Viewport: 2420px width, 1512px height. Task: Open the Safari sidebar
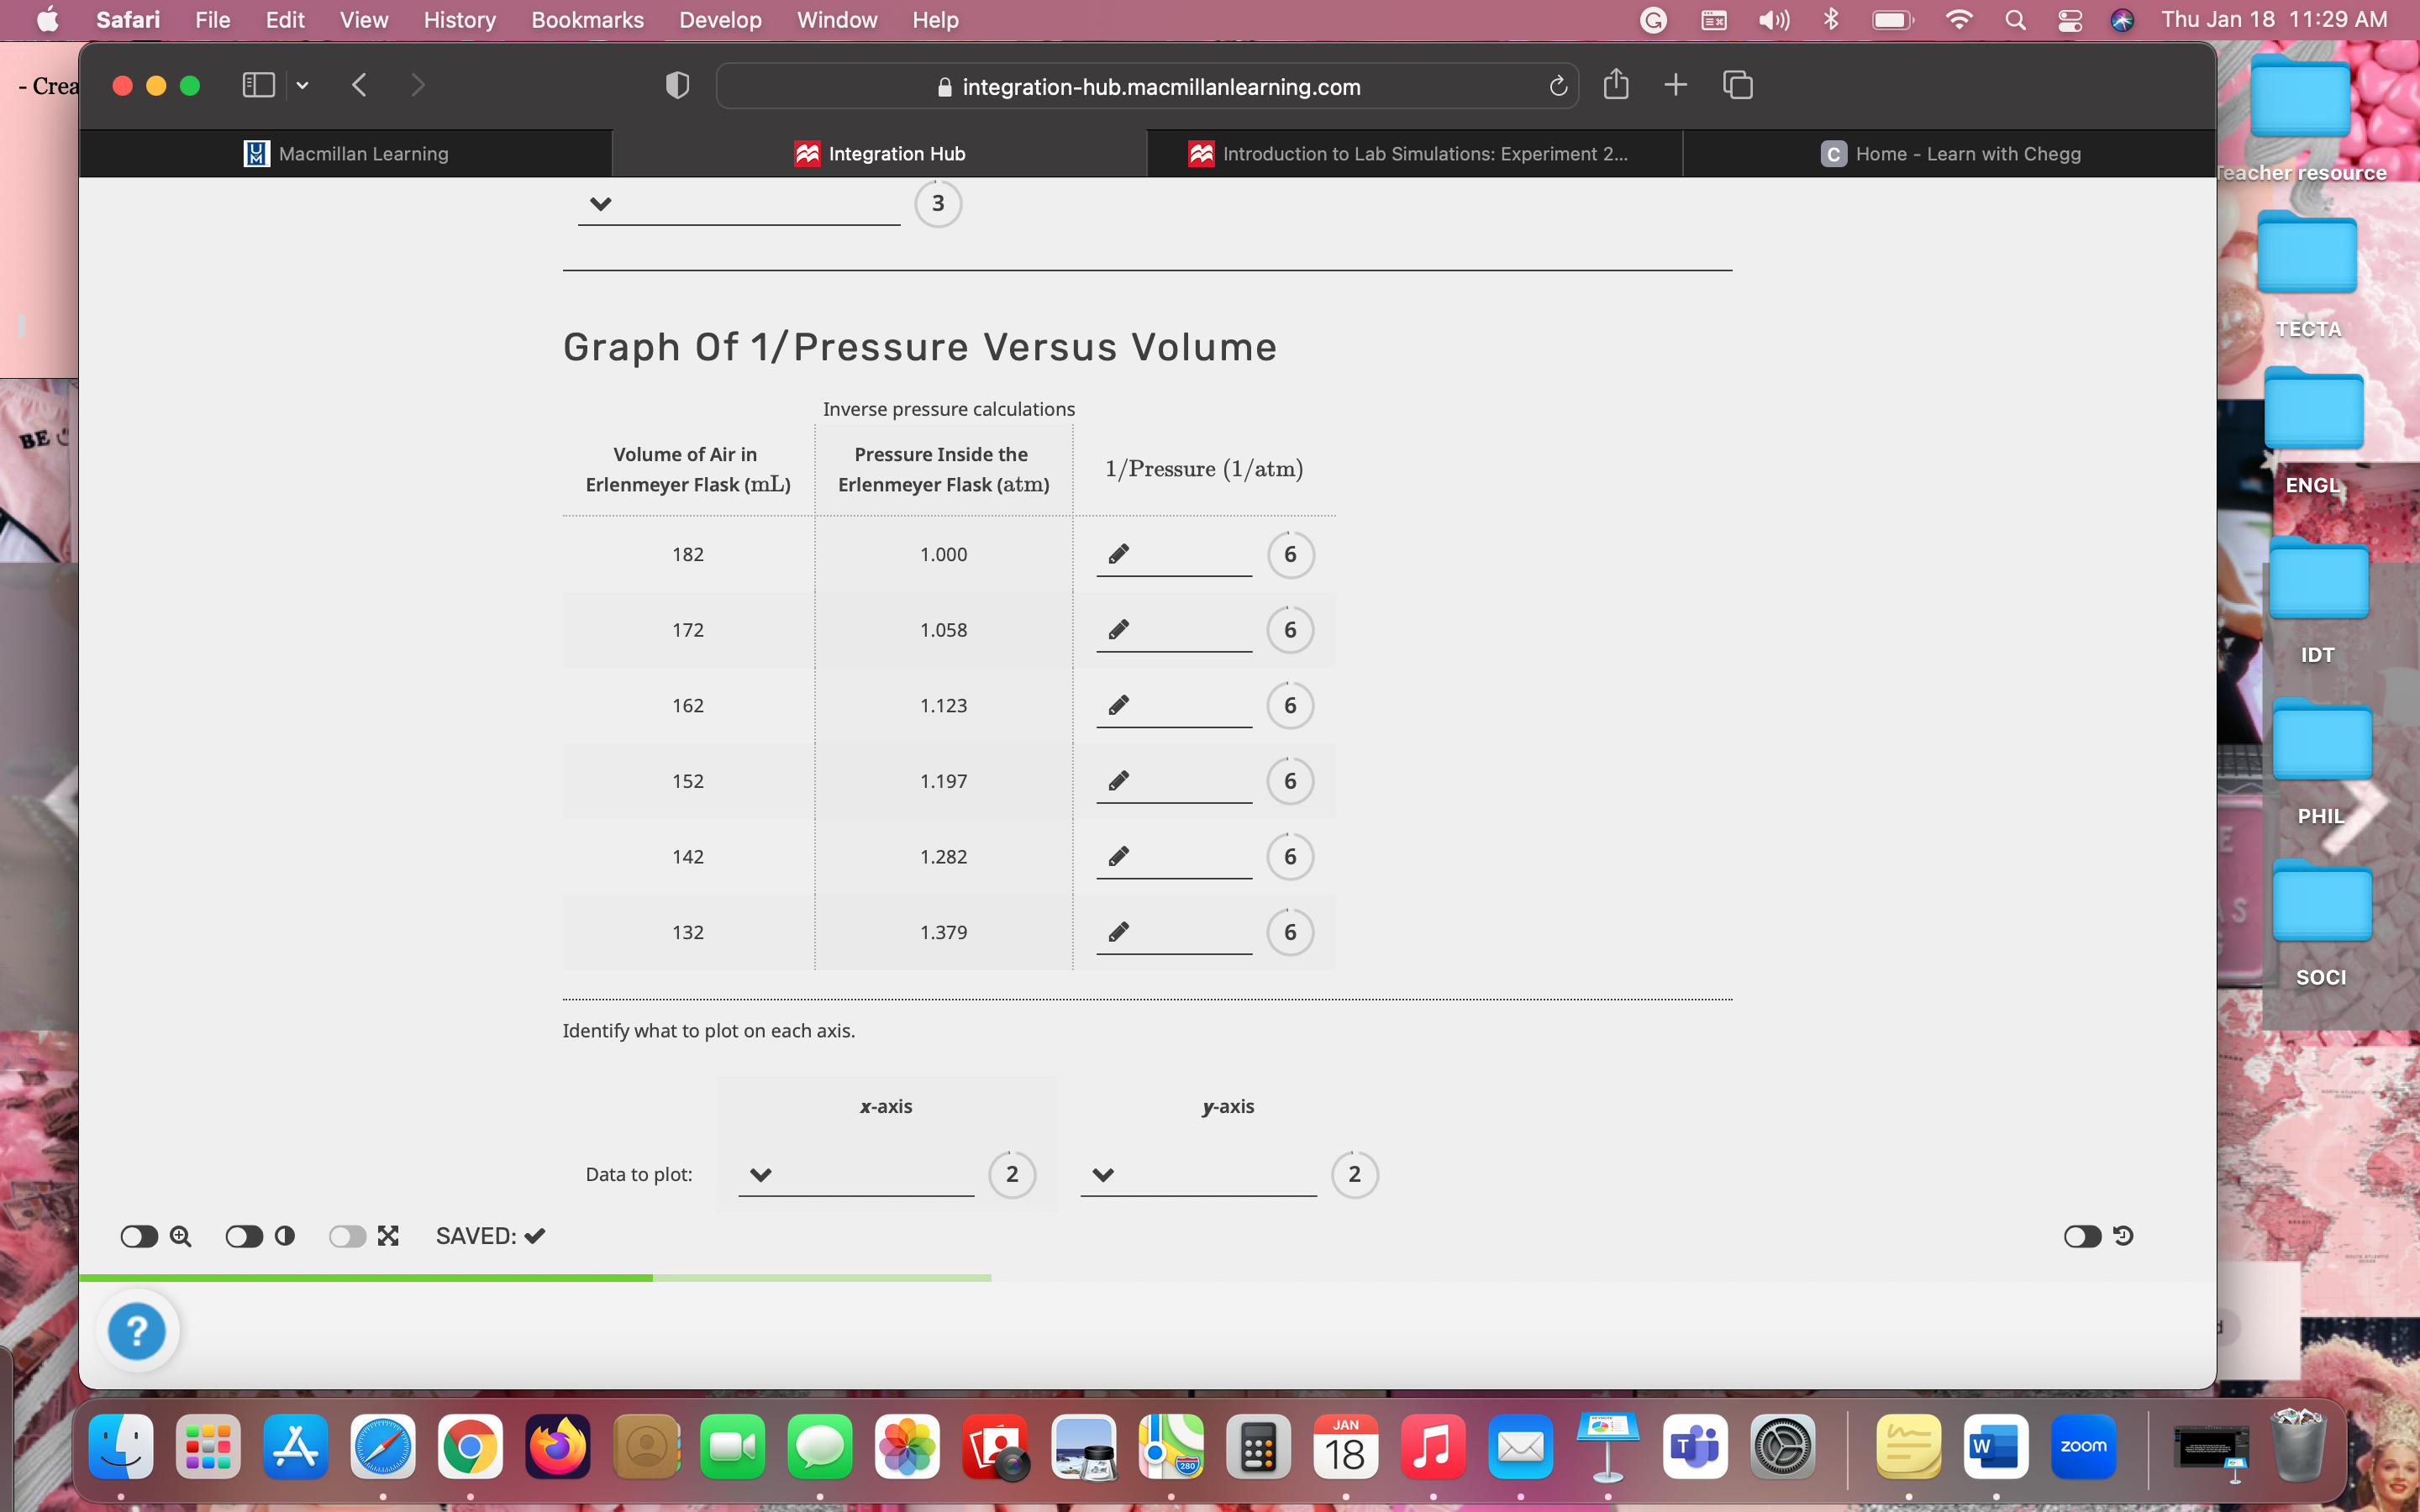point(257,85)
